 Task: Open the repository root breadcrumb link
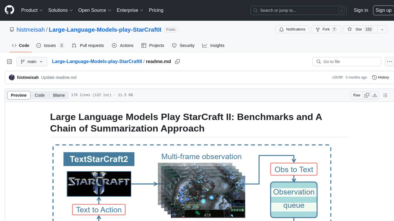pos(97,62)
